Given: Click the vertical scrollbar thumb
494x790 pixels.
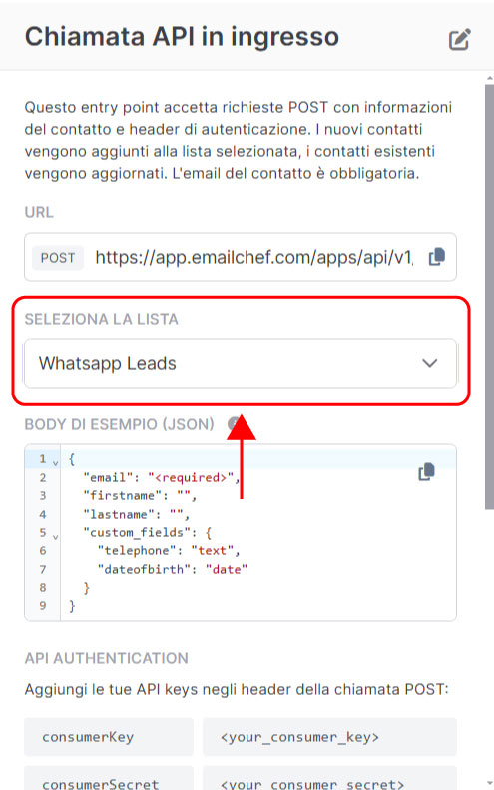Looking at the screenshot, I should pyautogui.click(x=489, y=298).
